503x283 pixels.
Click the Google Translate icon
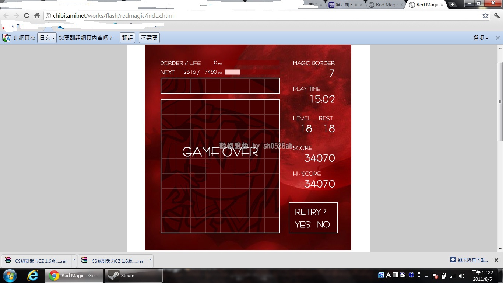coord(7,38)
